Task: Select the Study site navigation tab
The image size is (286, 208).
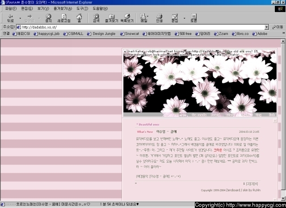Action: 245,115
